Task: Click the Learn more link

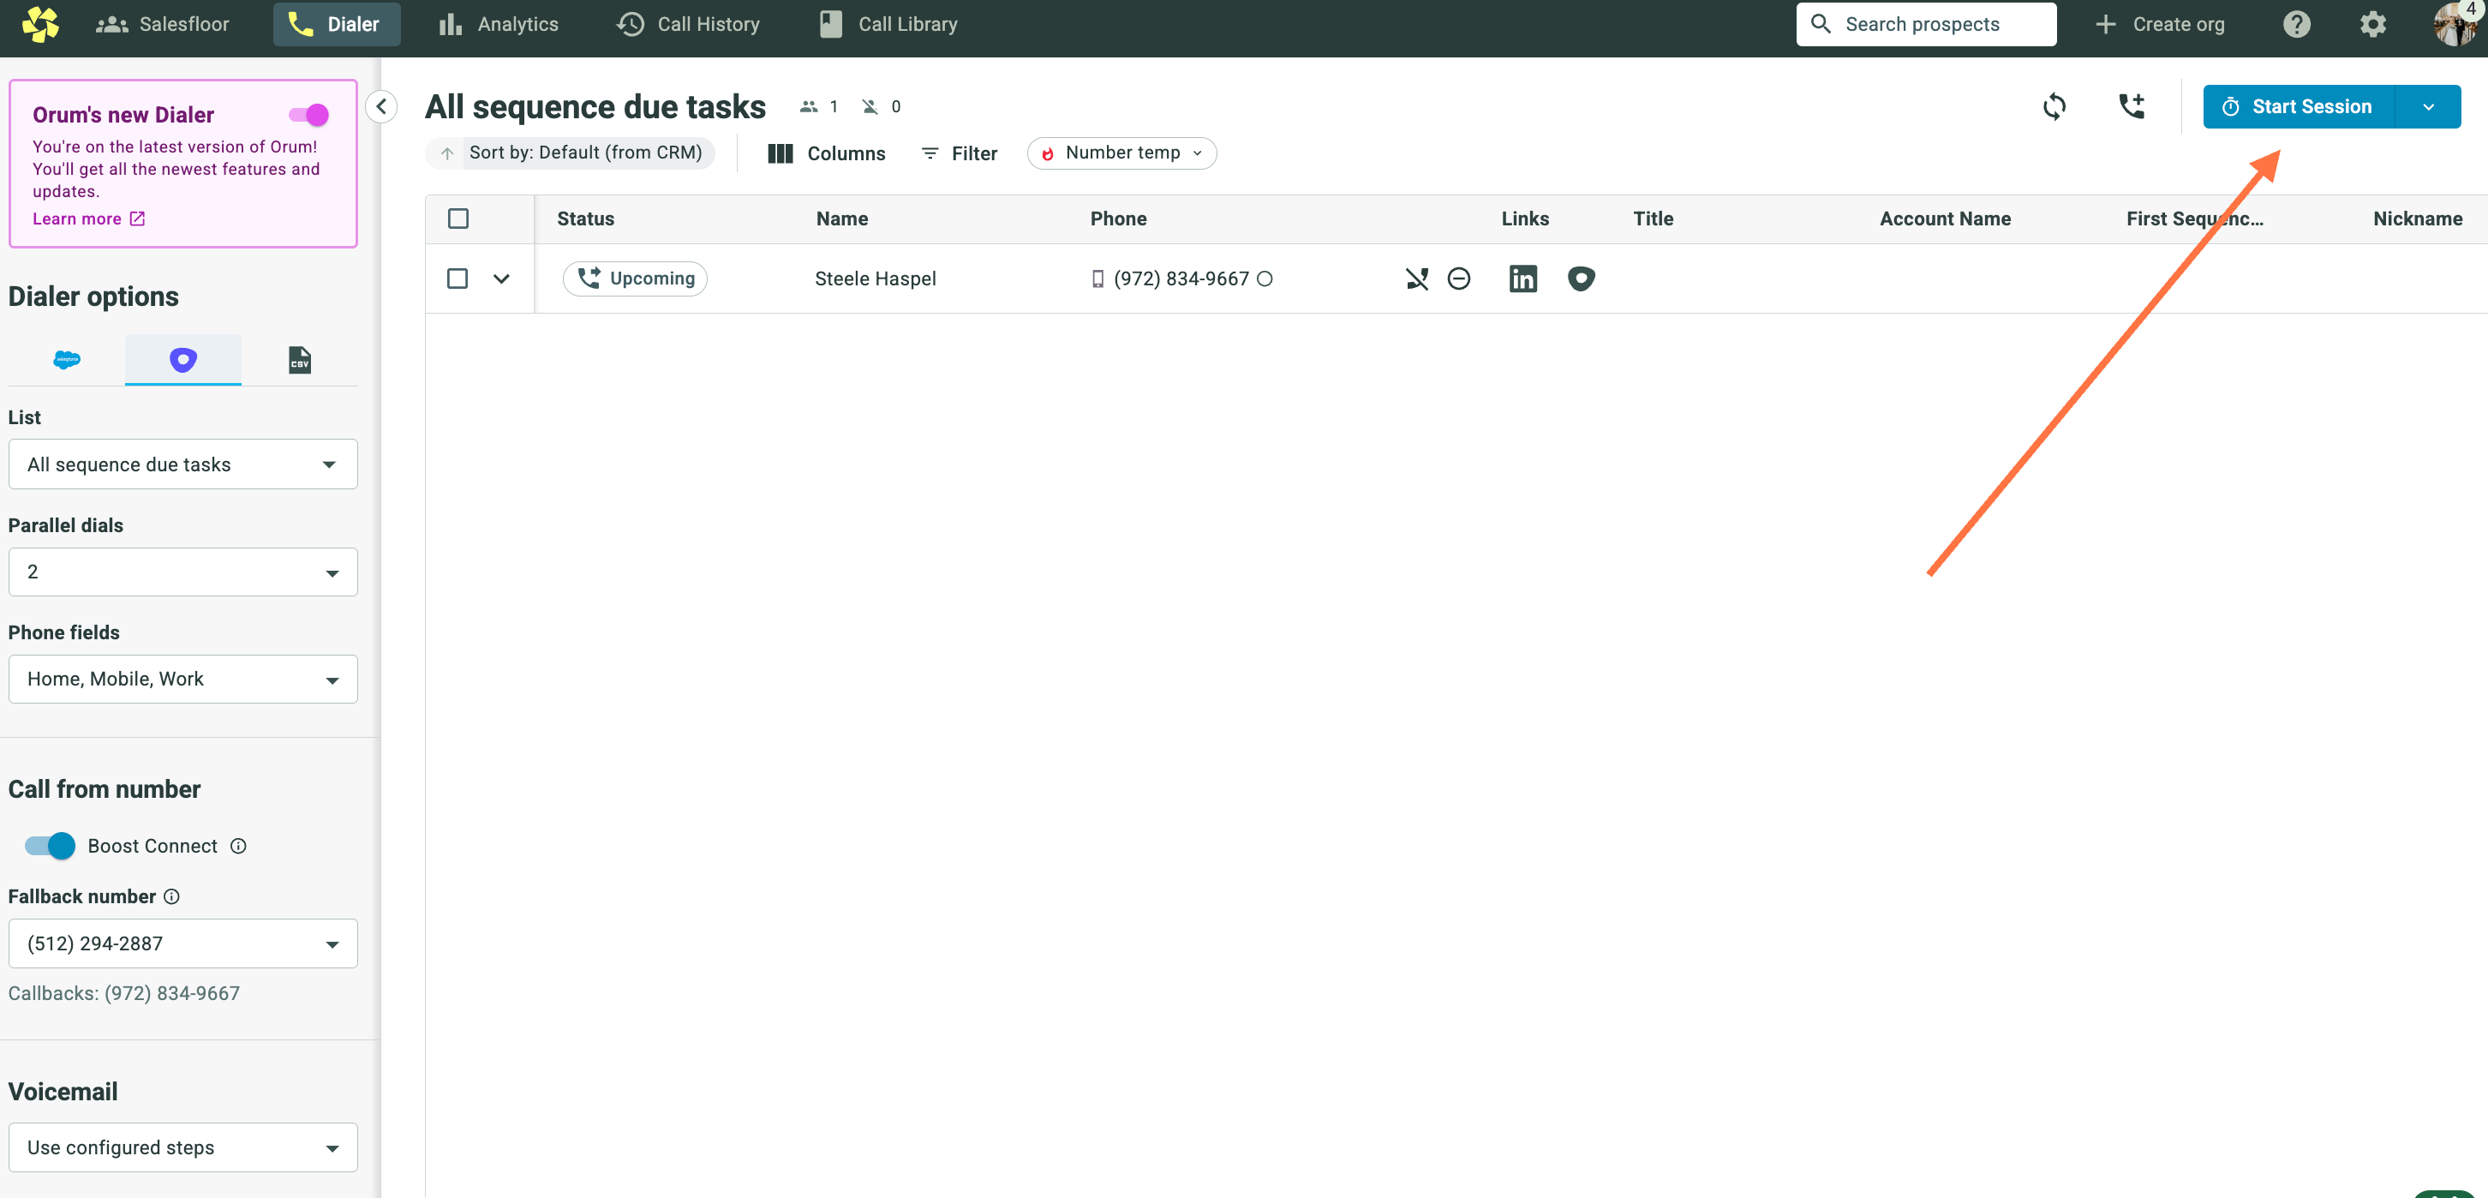Action: [x=89, y=219]
